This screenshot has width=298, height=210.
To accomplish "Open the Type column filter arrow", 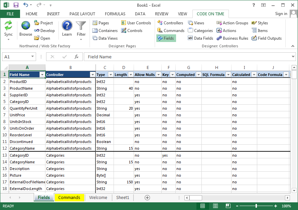I will (110, 74).
